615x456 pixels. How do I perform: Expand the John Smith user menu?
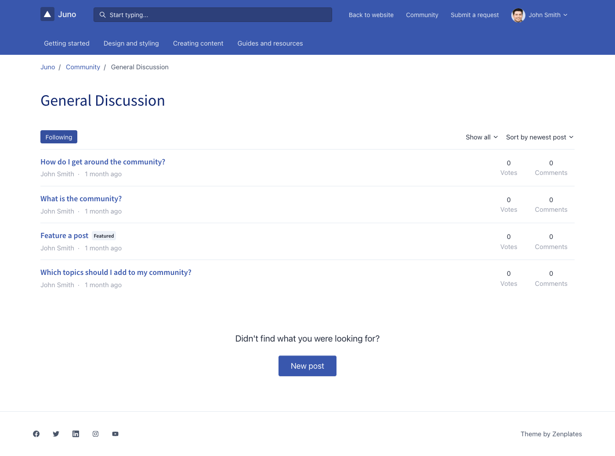click(x=548, y=15)
